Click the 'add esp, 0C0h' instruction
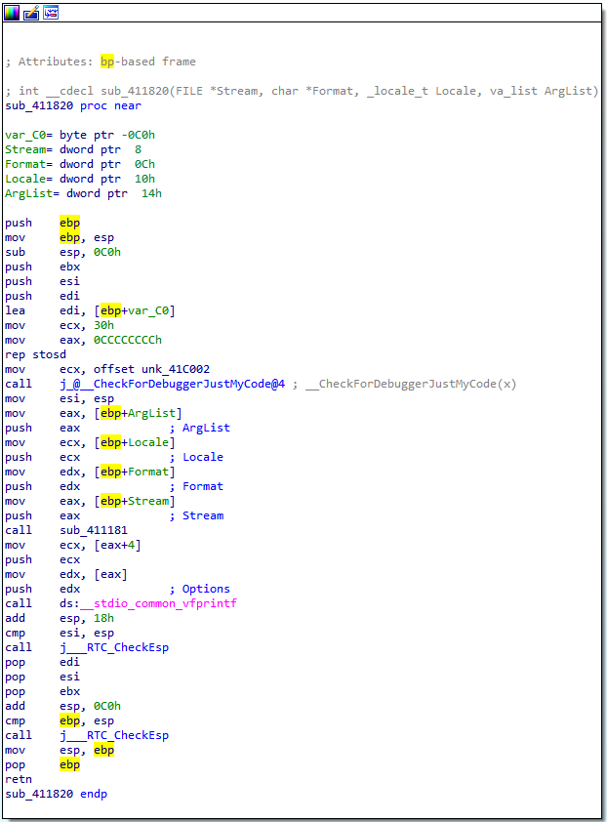 pyautogui.click(x=62, y=707)
